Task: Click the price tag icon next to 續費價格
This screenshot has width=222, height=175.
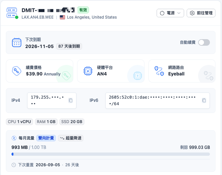Action: [x=17, y=71]
